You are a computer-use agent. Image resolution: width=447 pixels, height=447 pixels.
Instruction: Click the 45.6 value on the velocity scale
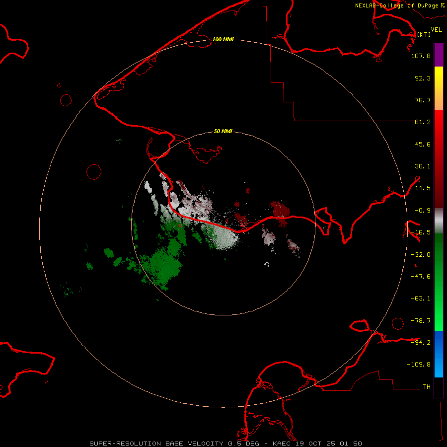pos(423,144)
